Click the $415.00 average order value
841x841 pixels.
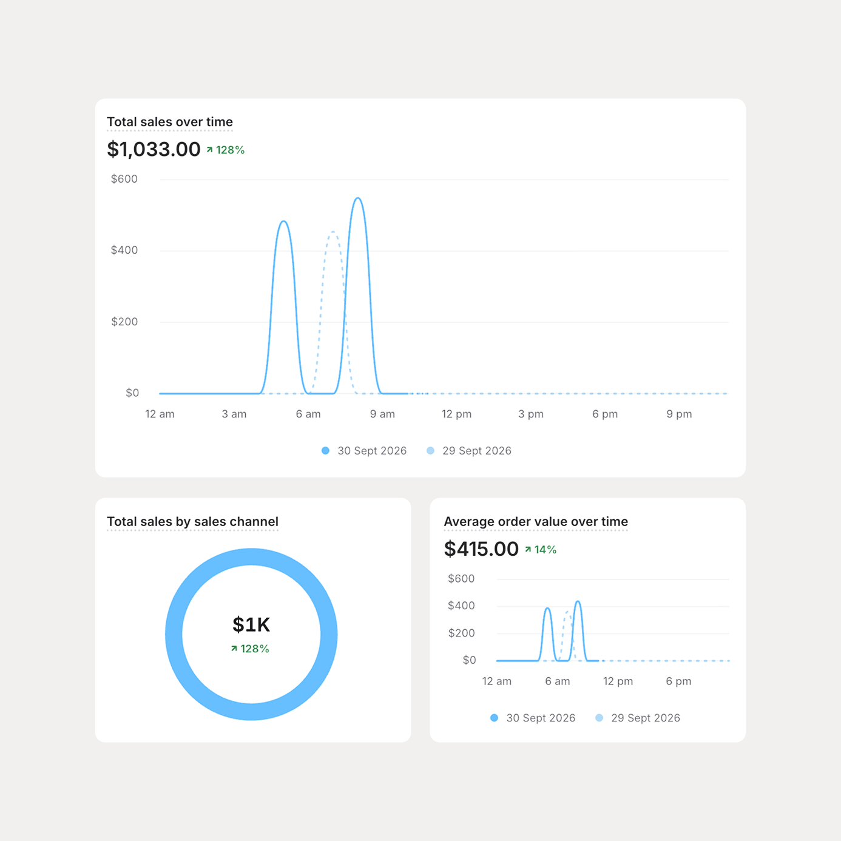pos(481,549)
